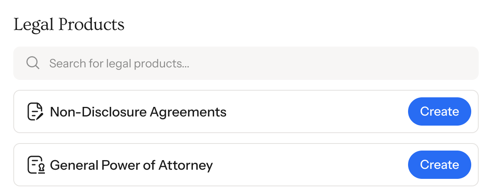Create a General Power of Attorney
The image size is (492, 188).
(x=439, y=165)
